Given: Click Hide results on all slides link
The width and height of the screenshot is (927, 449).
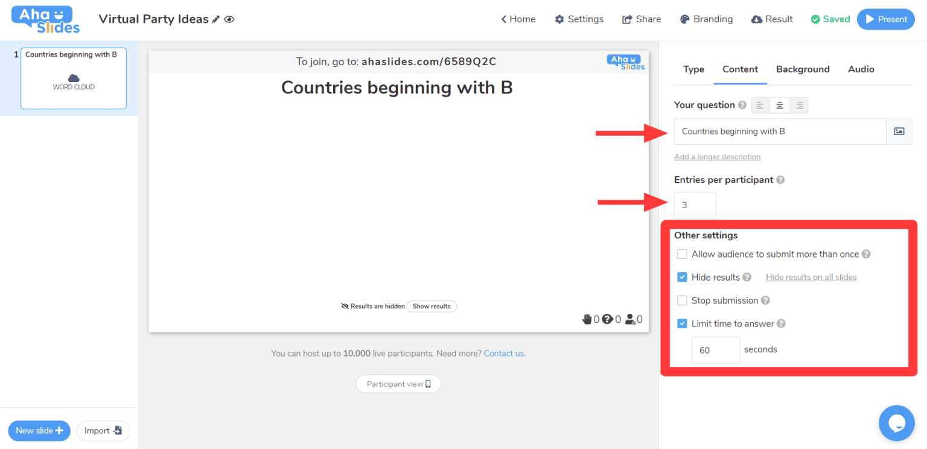Looking at the screenshot, I should (x=811, y=277).
